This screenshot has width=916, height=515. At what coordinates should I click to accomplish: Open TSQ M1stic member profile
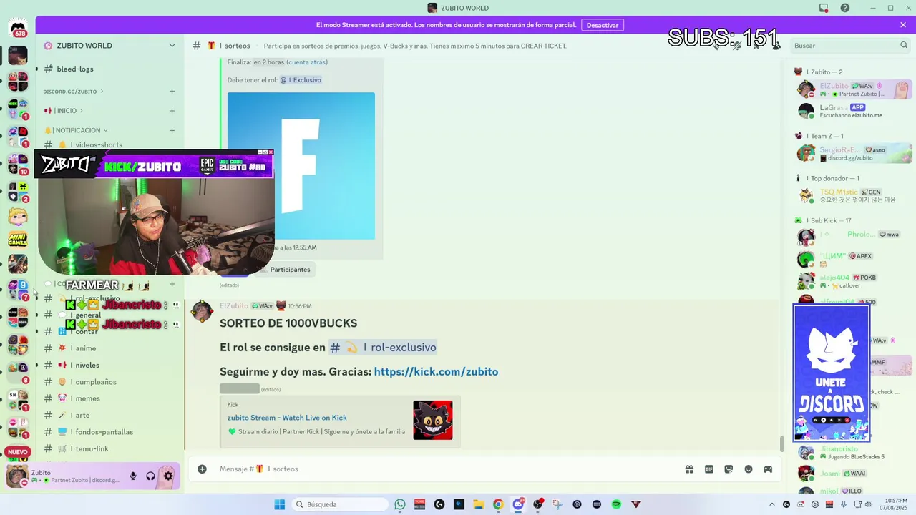(x=852, y=196)
